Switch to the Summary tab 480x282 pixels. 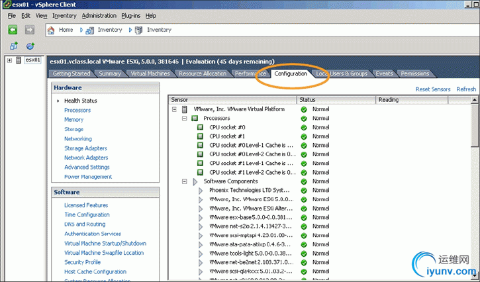click(x=110, y=73)
